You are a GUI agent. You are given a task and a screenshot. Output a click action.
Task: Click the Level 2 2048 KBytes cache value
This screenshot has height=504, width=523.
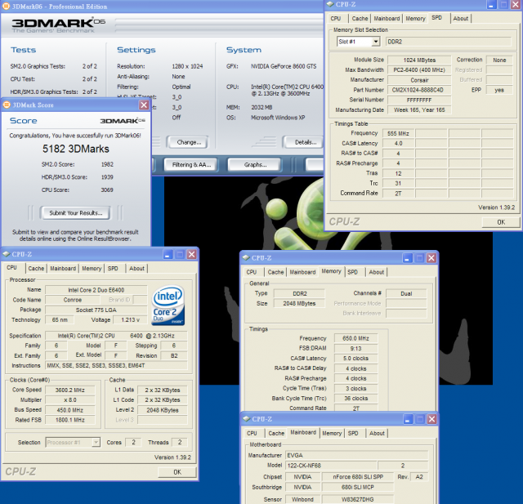[x=163, y=410]
